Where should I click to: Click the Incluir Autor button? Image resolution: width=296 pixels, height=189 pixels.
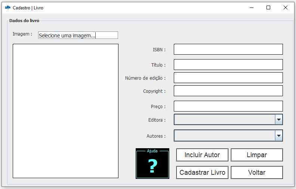pos(202,155)
